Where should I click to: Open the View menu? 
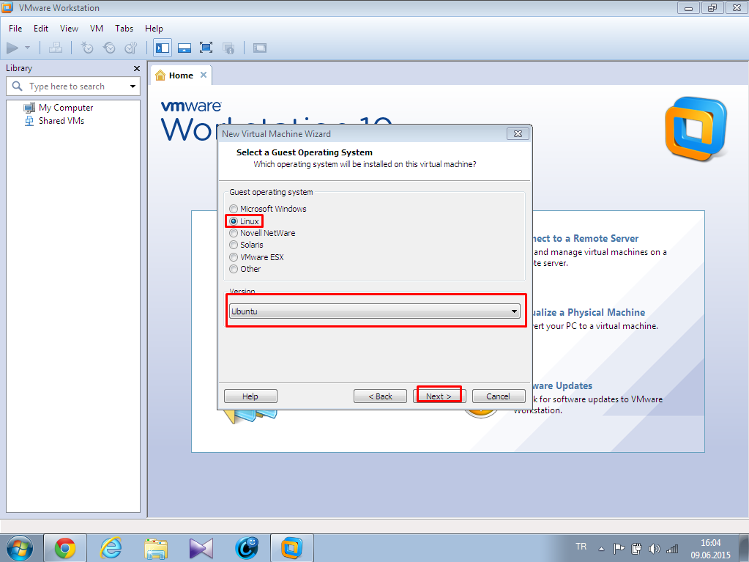point(70,28)
